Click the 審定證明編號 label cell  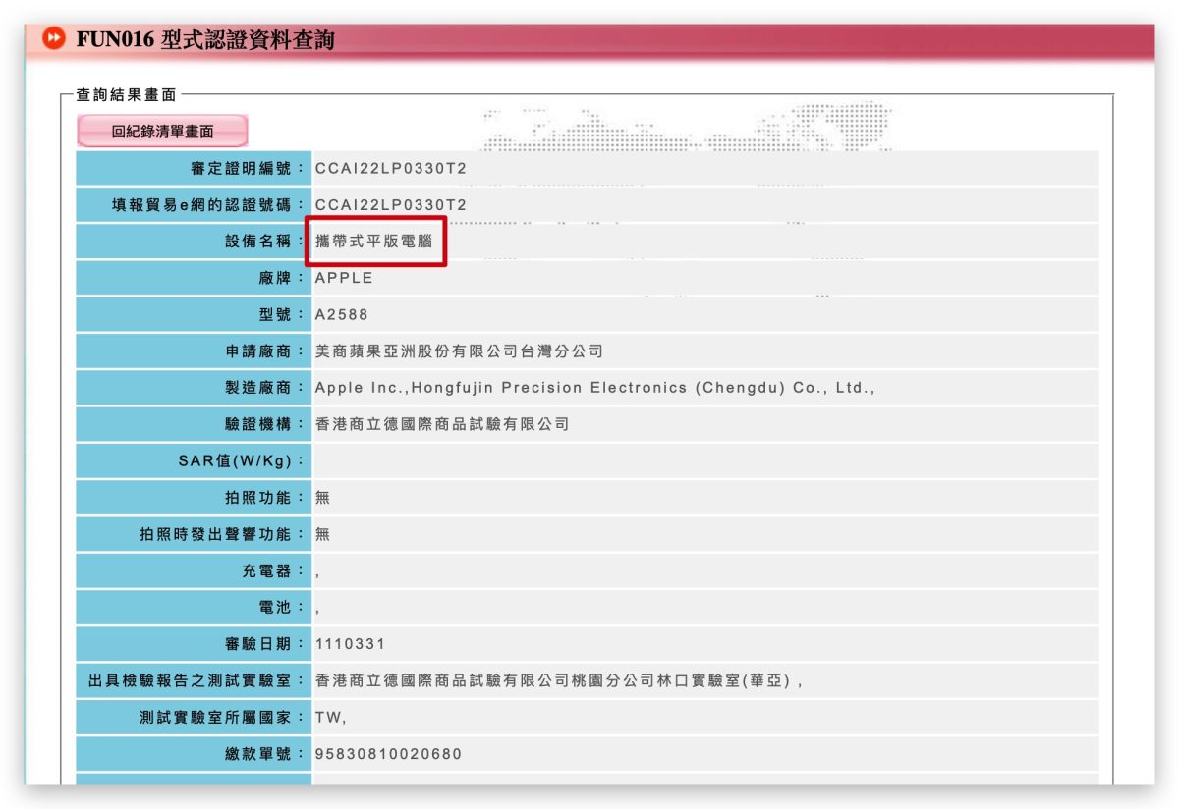(195, 168)
